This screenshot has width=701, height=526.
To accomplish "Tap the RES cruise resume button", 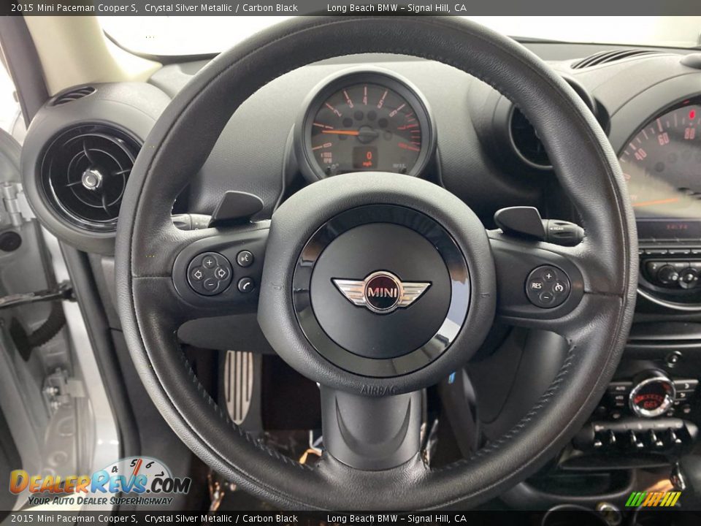I will 537,286.
